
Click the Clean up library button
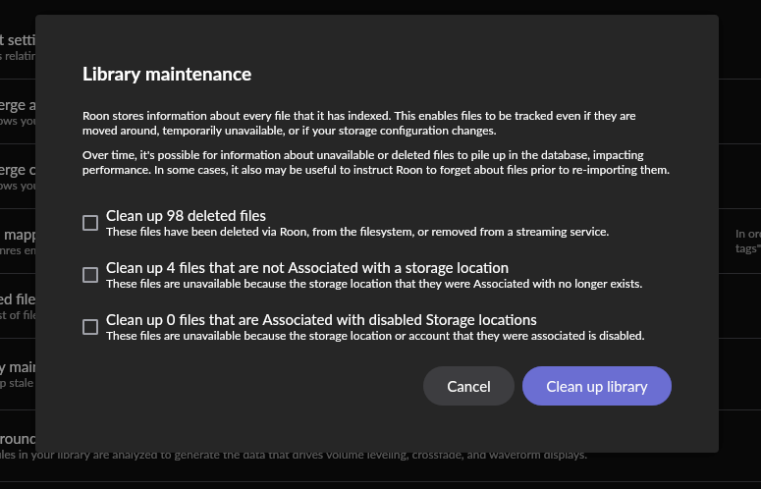[x=596, y=386]
